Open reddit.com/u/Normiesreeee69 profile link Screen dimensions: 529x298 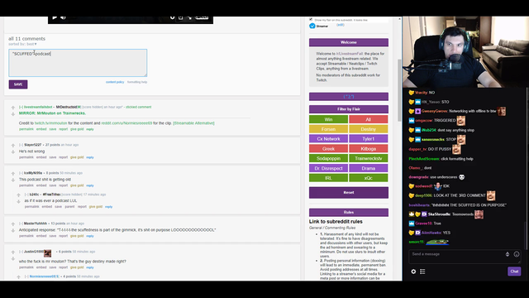click(126, 123)
